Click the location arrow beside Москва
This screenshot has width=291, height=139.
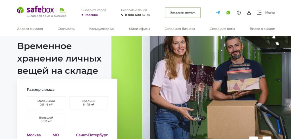click(x=82, y=15)
